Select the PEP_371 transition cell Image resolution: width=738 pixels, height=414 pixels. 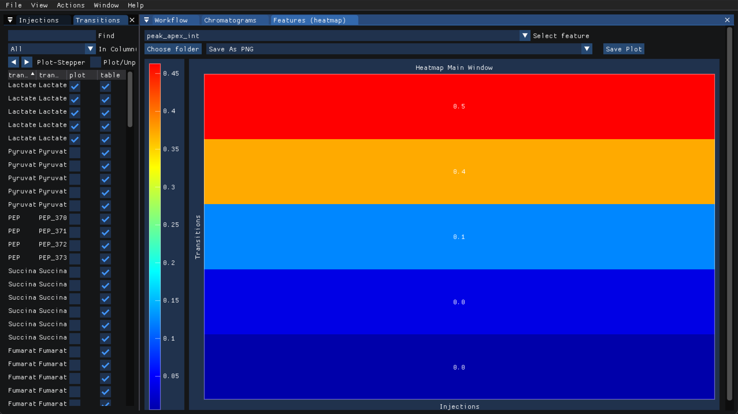(53, 231)
